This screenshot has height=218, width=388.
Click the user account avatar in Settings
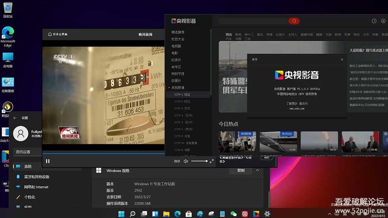tap(20, 133)
